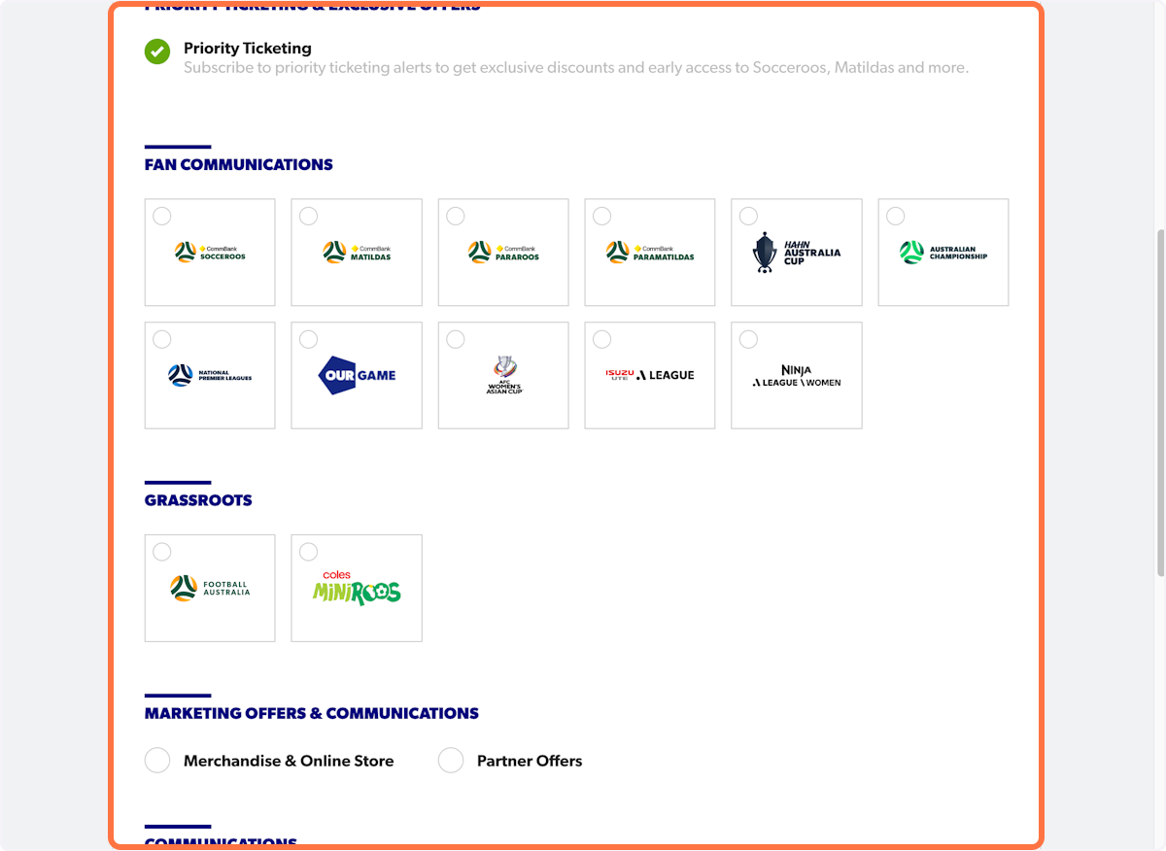Screen dimensions: 1166x851
Task: Select the Pararoos card radio circle
Action: click(x=455, y=216)
